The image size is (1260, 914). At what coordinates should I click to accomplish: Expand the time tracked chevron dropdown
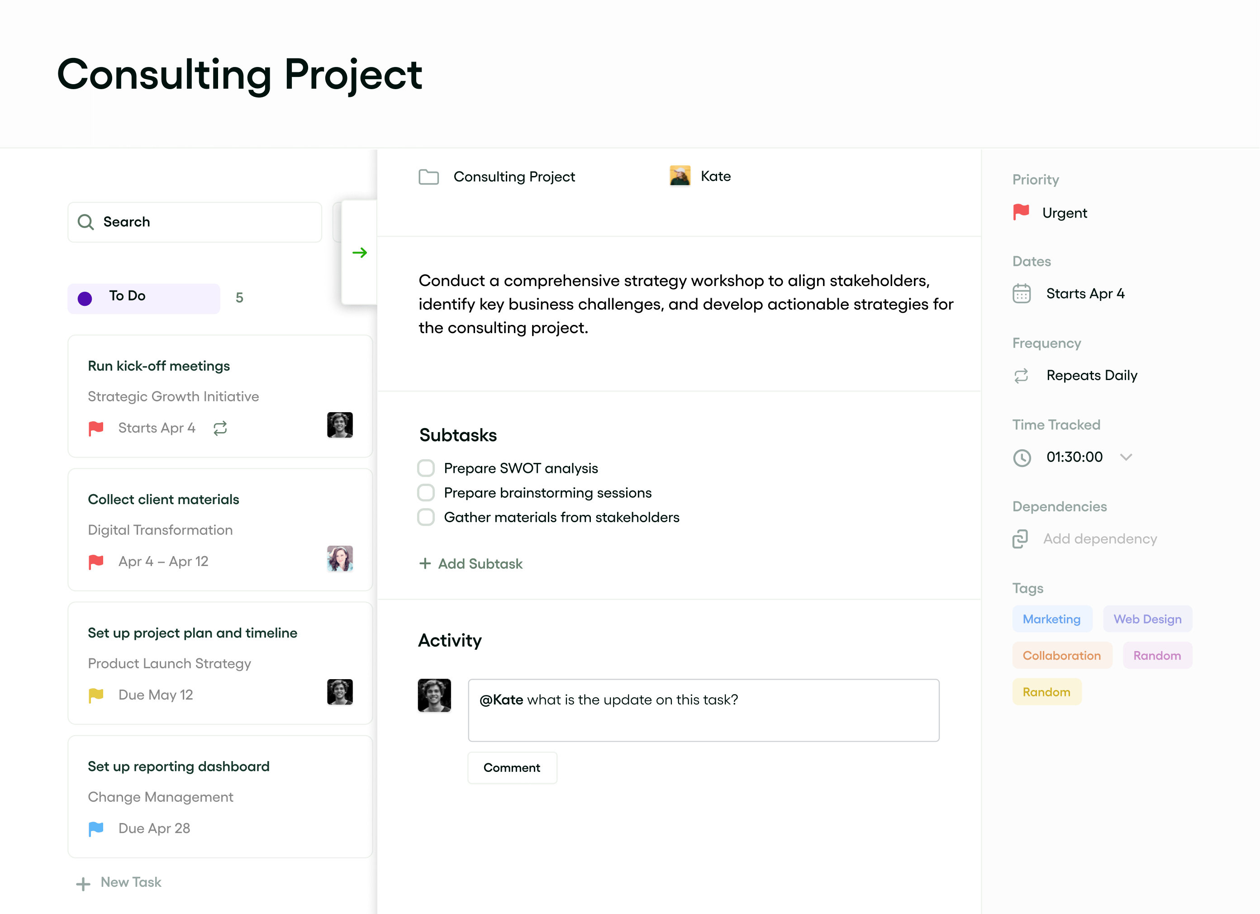[x=1126, y=457]
